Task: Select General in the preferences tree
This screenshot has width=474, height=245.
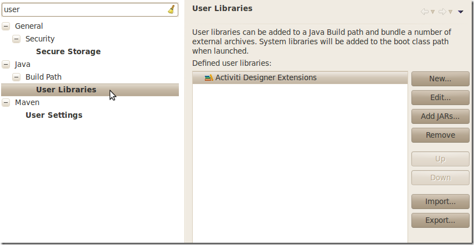Action: click(29, 27)
